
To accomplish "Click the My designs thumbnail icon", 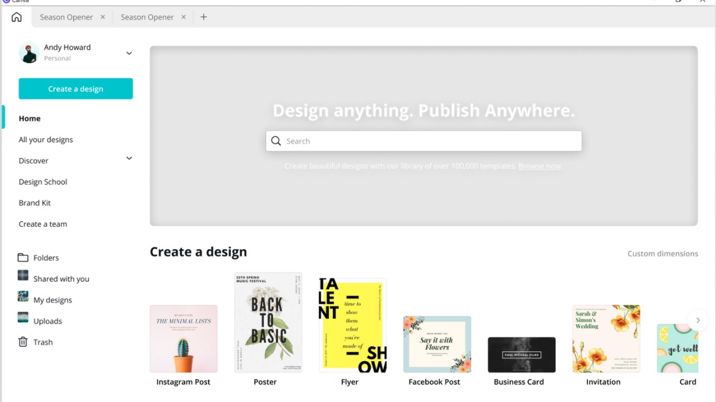I will [x=23, y=296].
